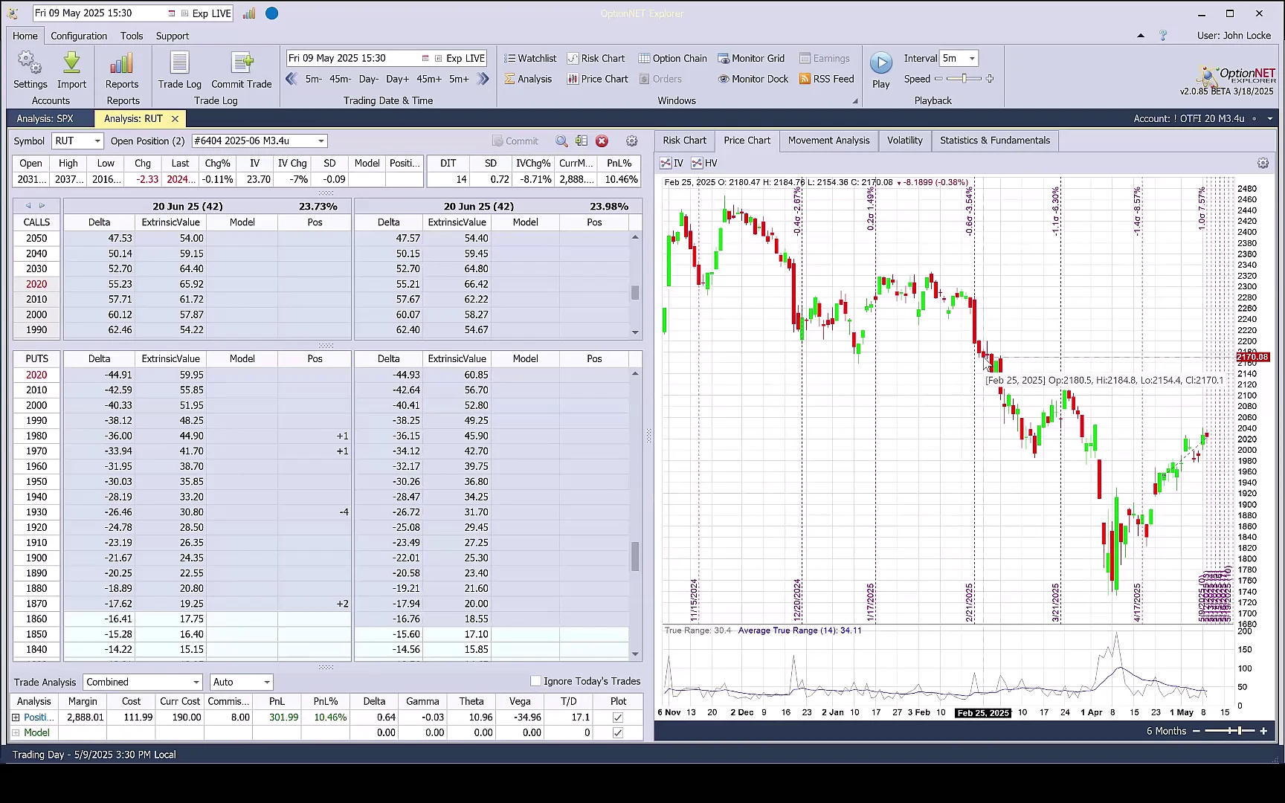Open the Symbol RUT dropdown
The height and width of the screenshot is (803, 1285).
tap(97, 141)
